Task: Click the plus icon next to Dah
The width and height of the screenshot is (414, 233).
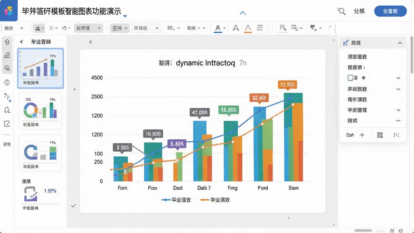Action: 362,135
